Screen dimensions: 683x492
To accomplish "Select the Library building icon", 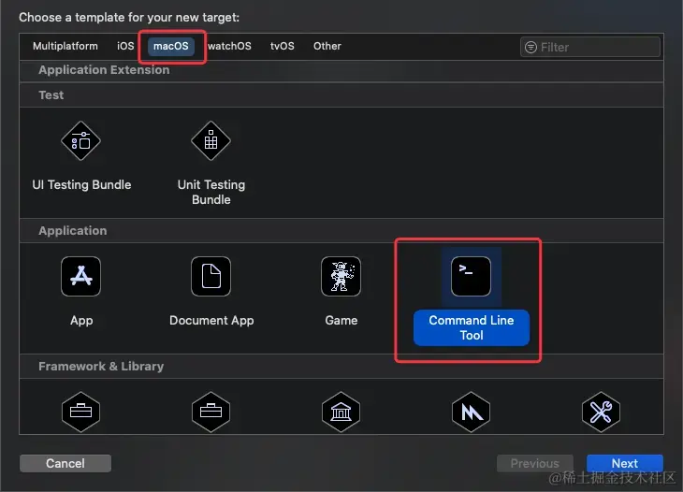I will tap(341, 412).
